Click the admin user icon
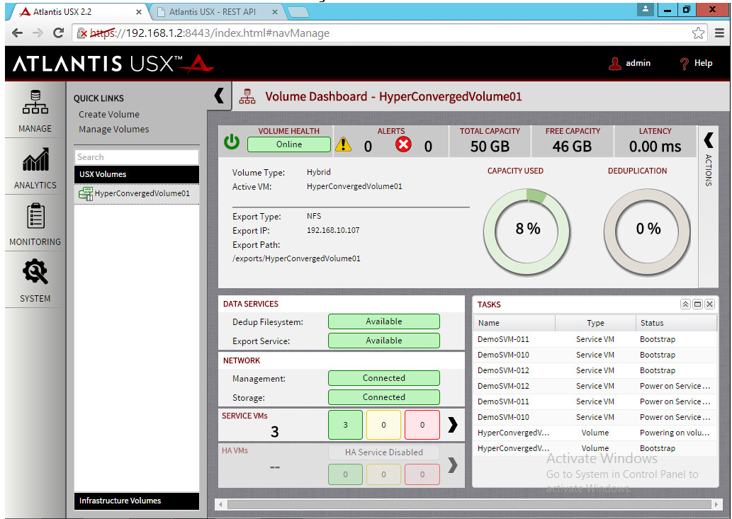 pyautogui.click(x=615, y=64)
